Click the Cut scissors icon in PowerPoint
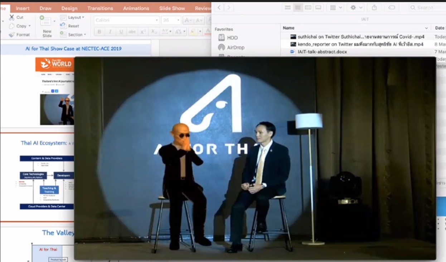The width and height of the screenshot is (446, 262). pyautogui.click(x=12, y=17)
